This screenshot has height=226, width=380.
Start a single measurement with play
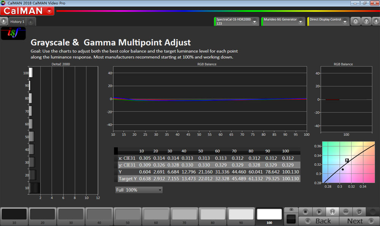[x=319, y=212]
